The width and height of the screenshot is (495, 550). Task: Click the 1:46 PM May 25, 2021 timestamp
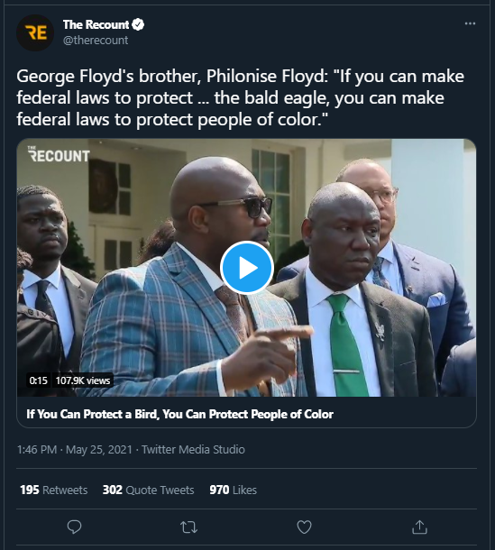(74, 449)
